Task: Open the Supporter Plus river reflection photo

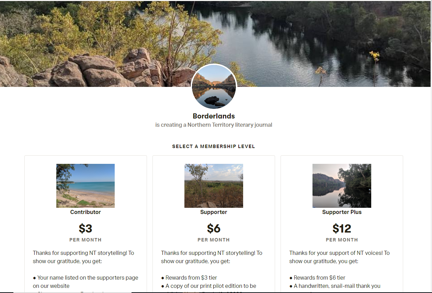Action: tap(342, 186)
